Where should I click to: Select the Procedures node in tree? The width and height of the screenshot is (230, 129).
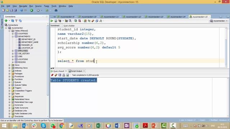(x=19, y=76)
